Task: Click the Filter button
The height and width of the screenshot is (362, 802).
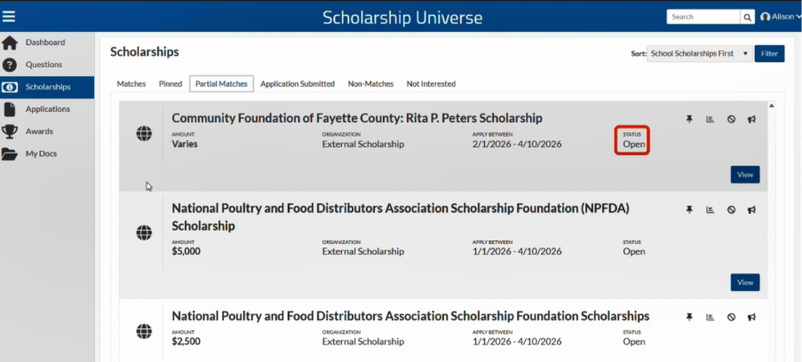Action: [769, 54]
